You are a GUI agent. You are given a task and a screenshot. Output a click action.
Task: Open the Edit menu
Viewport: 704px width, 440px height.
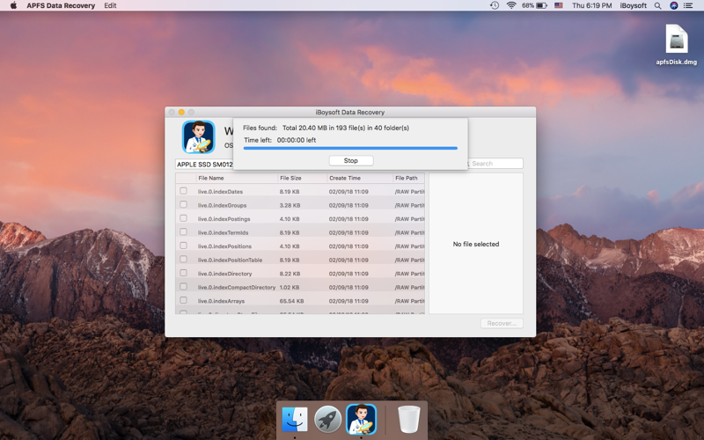[x=110, y=5]
